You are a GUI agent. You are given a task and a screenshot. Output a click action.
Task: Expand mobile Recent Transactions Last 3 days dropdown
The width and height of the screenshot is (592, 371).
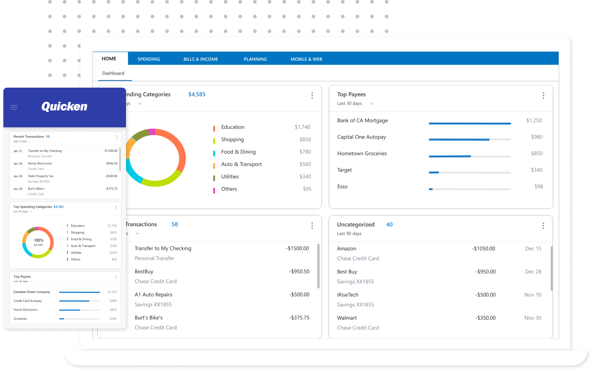pyautogui.click(x=30, y=141)
